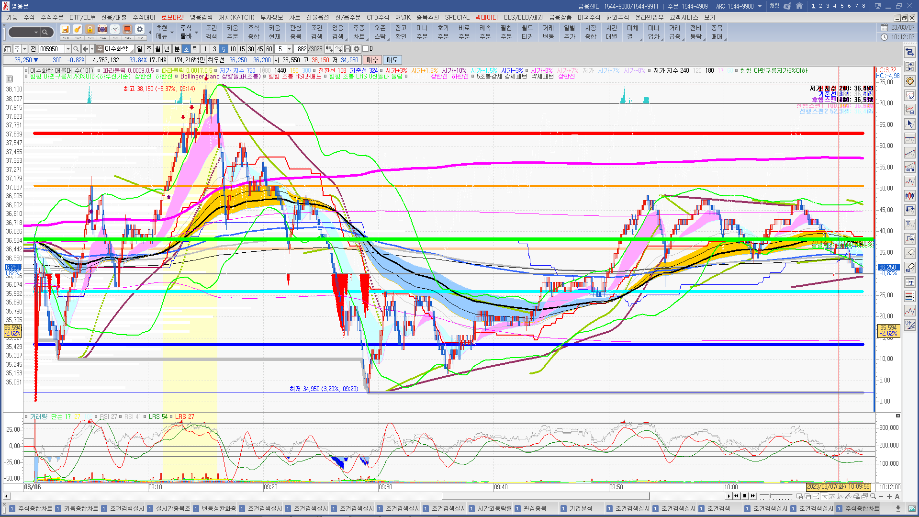Click the 매수 buy button
The width and height of the screenshot is (919, 517).
372,60
